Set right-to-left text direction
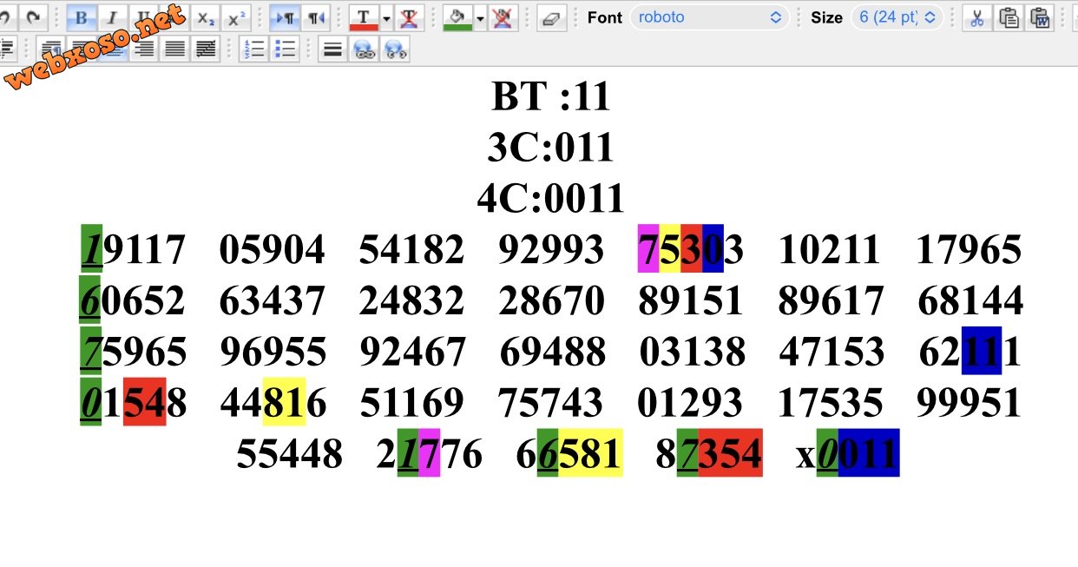Screen dimensions: 1078x567 coord(314,17)
